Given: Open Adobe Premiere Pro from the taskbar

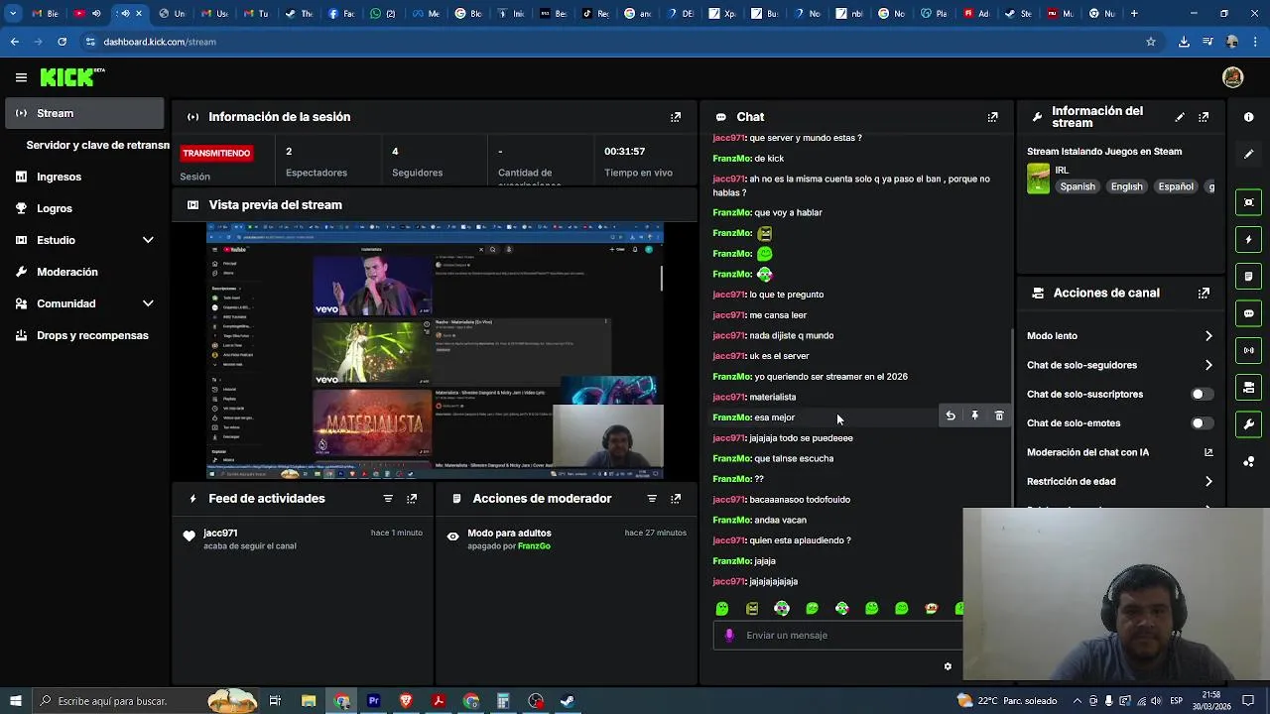Looking at the screenshot, I should coord(374,701).
